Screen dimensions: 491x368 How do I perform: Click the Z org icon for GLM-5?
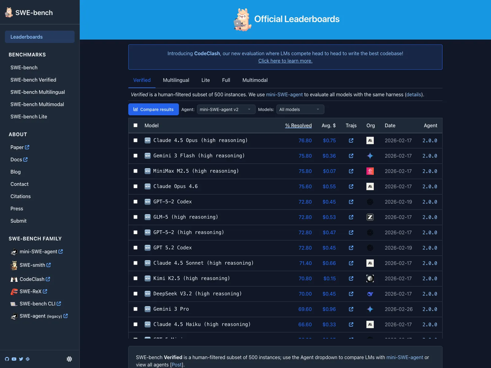point(370,217)
